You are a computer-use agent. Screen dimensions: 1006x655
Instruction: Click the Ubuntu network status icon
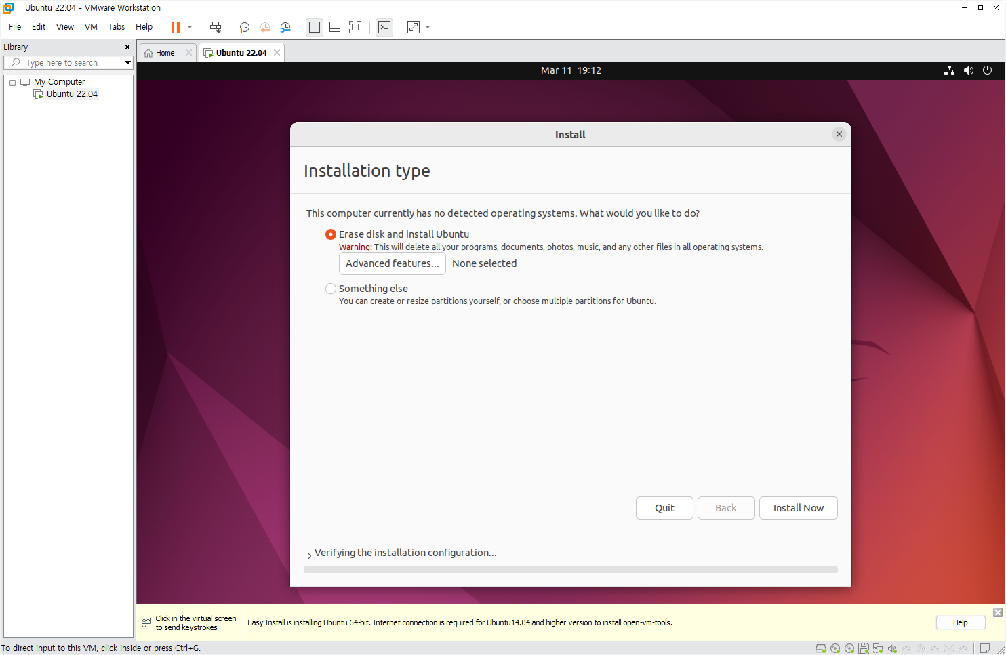[949, 70]
